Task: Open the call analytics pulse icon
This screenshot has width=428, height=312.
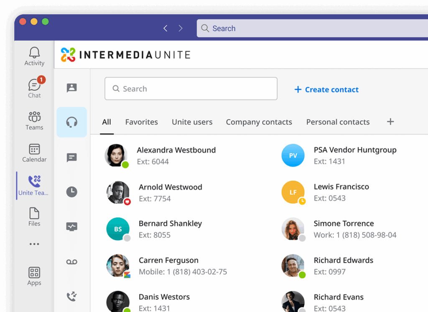Action: [71, 227]
